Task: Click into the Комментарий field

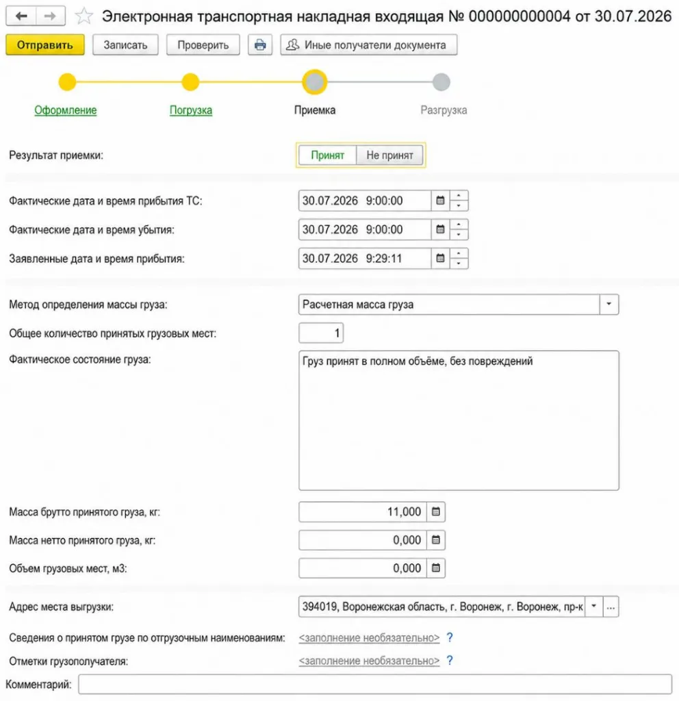Action: [375, 685]
